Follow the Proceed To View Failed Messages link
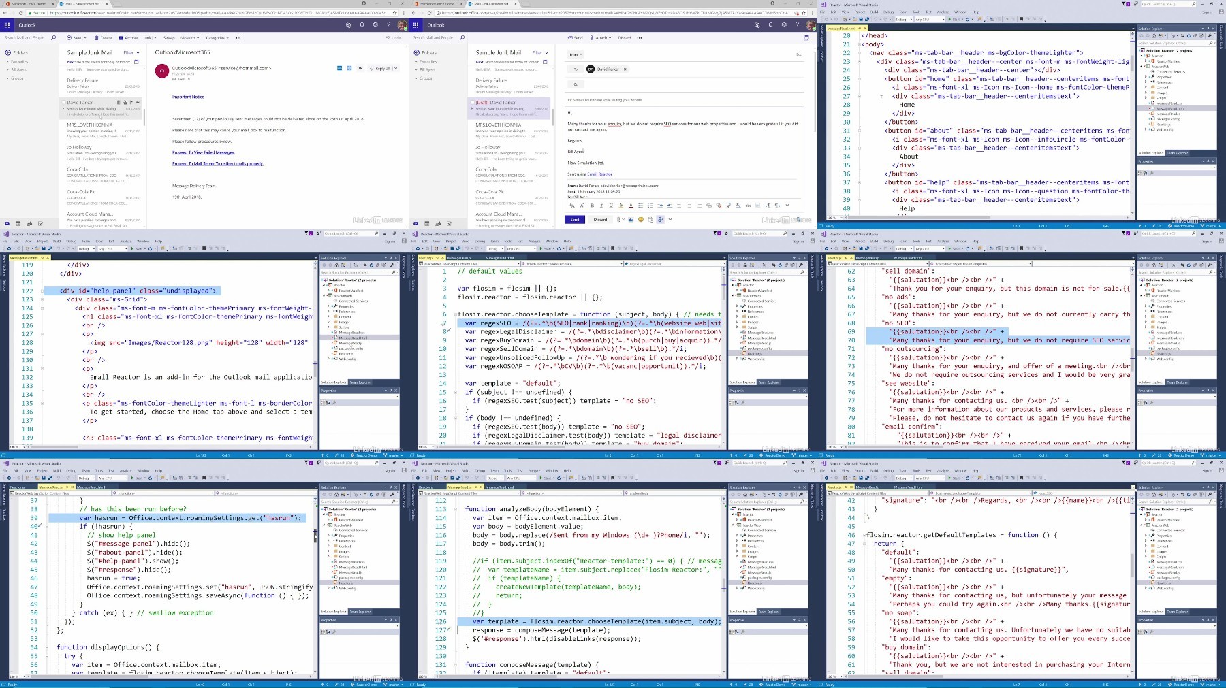The image size is (1226, 688). tap(203, 152)
